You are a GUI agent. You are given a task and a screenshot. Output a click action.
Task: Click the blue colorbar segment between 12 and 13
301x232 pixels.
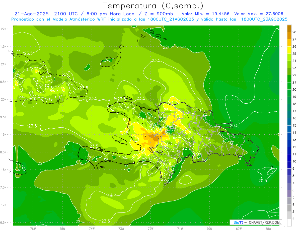pos(289,143)
